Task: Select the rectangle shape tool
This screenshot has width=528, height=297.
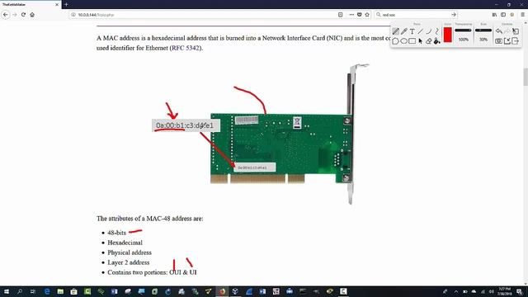Action: pos(412,41)
